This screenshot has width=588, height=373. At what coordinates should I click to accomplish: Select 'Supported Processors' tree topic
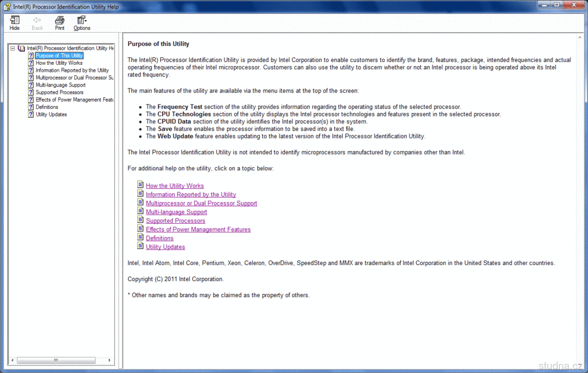[x=59, y=92]
